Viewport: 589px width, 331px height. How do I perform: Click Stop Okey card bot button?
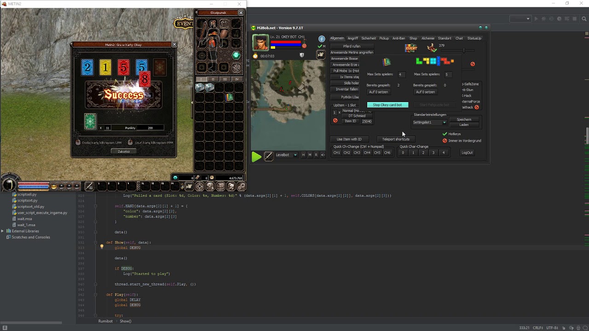click(x=387, y=105)
